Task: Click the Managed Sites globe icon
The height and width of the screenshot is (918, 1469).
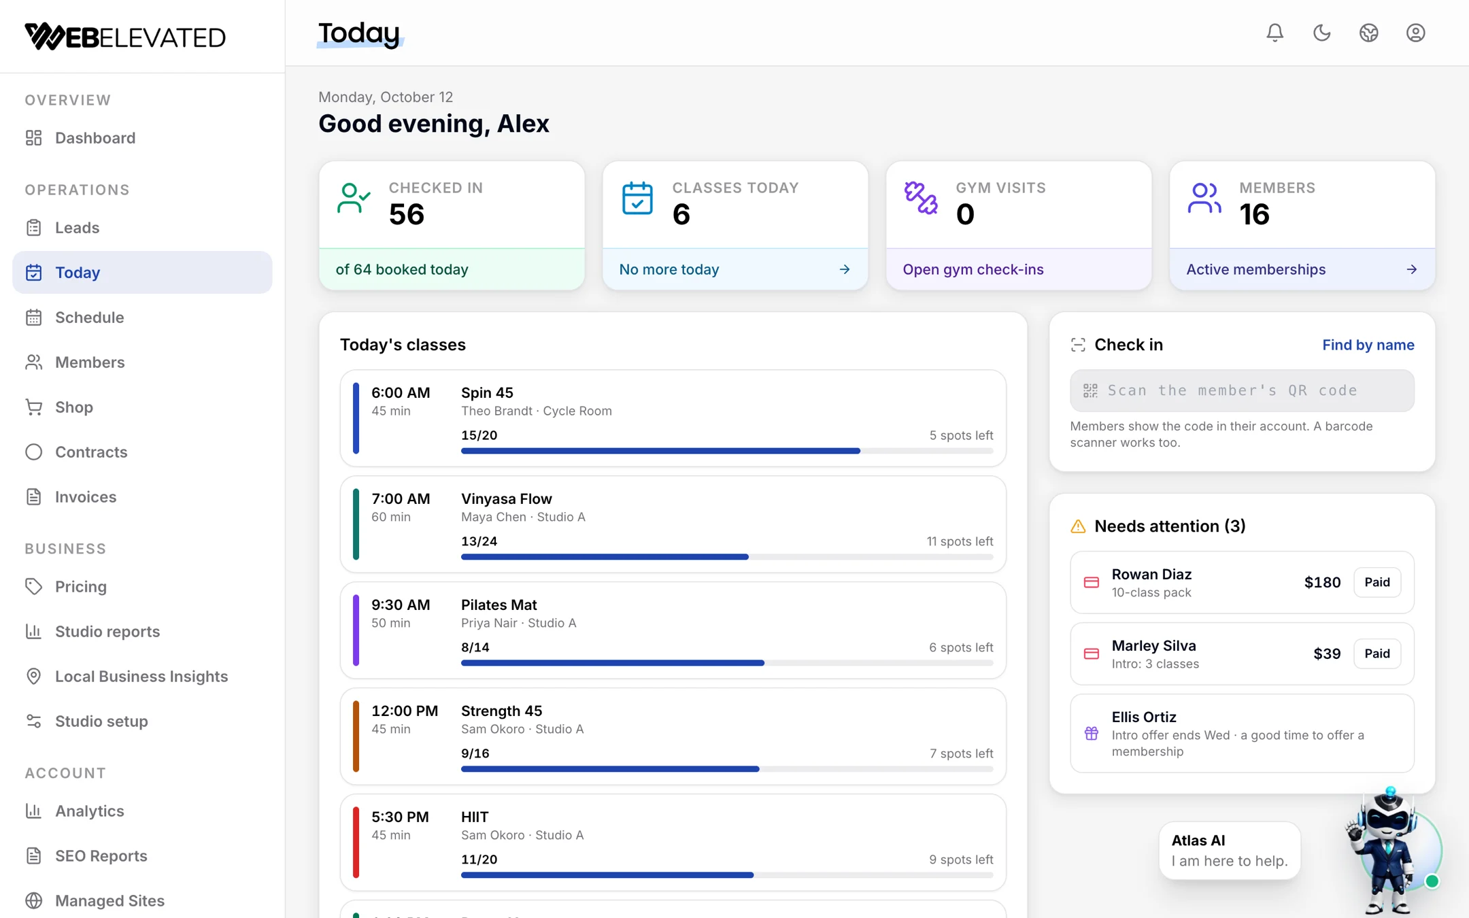Action: pos(34,901)
